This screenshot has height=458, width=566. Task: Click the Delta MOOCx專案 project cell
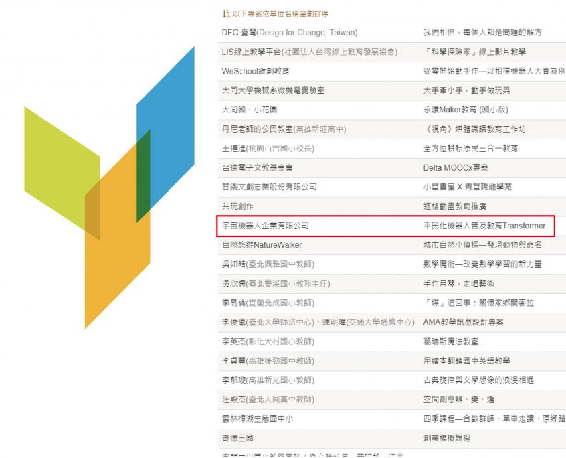point(456,168)
